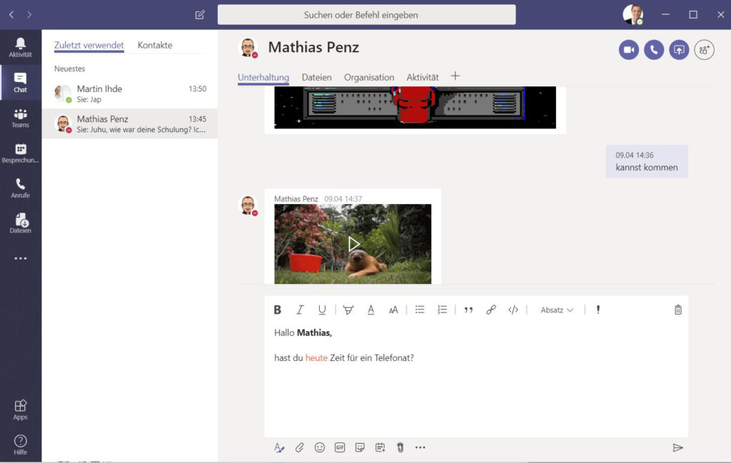Start a video call with Mathias Penz
The width and height of the screenshot is (731, 463).
coord(629,50)
